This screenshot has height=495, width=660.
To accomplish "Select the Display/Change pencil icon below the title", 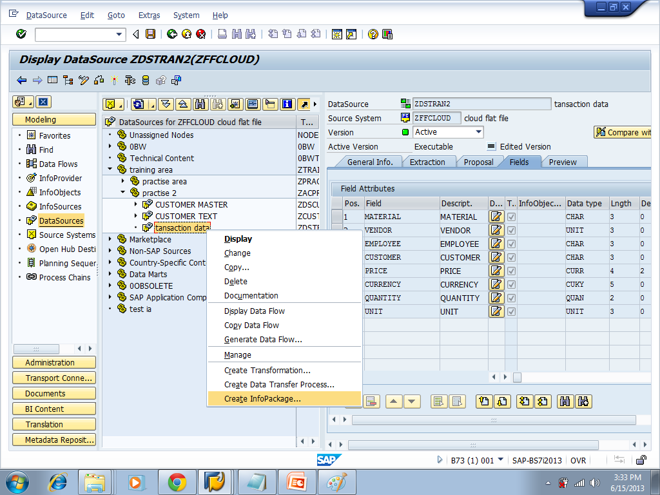I will tap(84, 79).
